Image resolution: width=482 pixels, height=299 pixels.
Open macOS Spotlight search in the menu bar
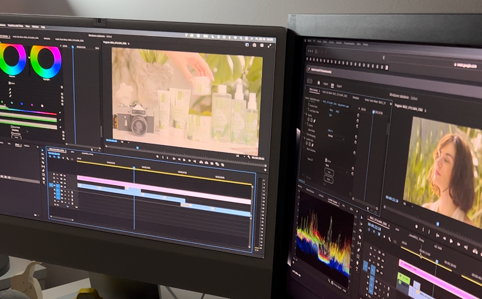241,38
